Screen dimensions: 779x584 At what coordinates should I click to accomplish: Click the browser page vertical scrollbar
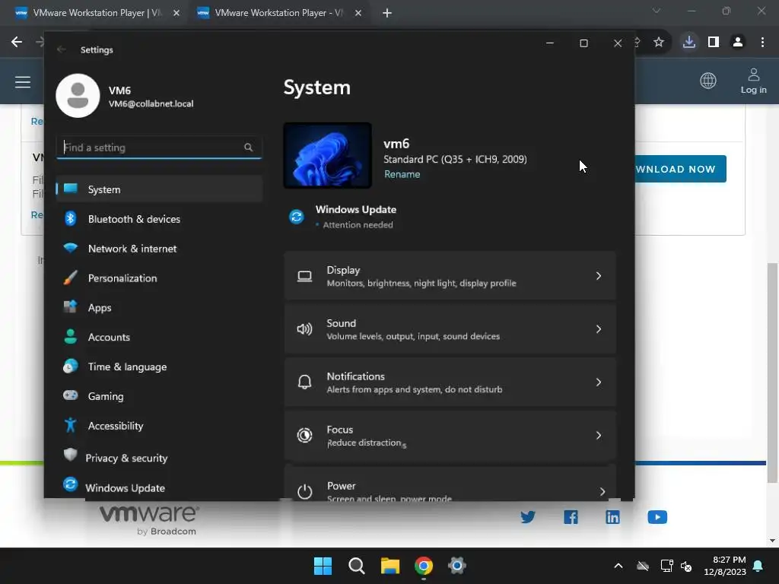tap(773, 373)
